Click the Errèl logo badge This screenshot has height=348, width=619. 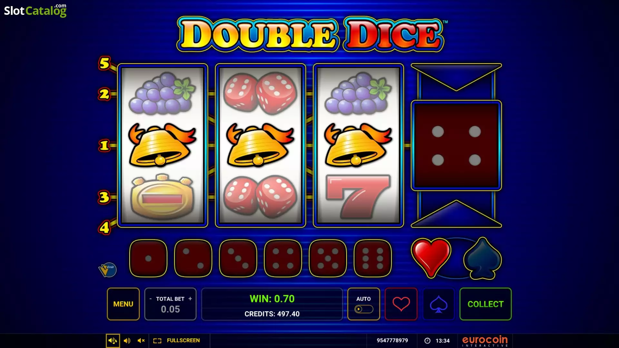coord(107,270)
